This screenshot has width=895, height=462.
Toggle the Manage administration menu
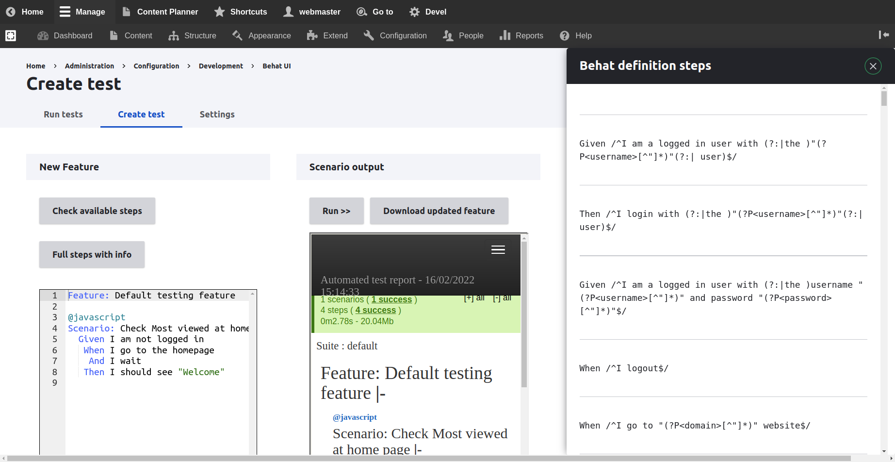point(82,12)
